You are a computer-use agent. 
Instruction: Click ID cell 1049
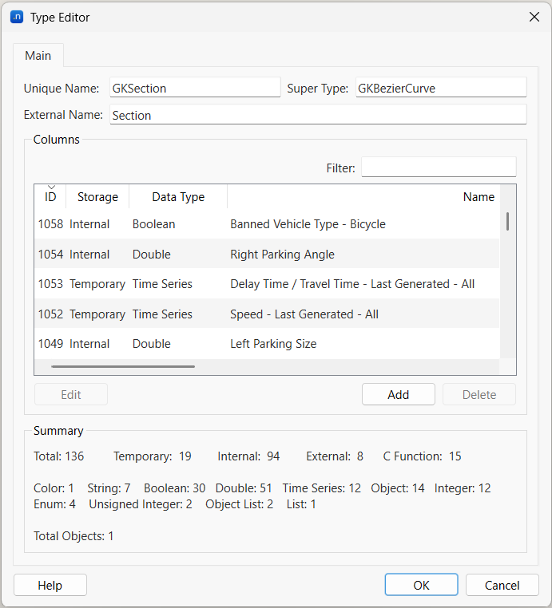coord(50,344)
